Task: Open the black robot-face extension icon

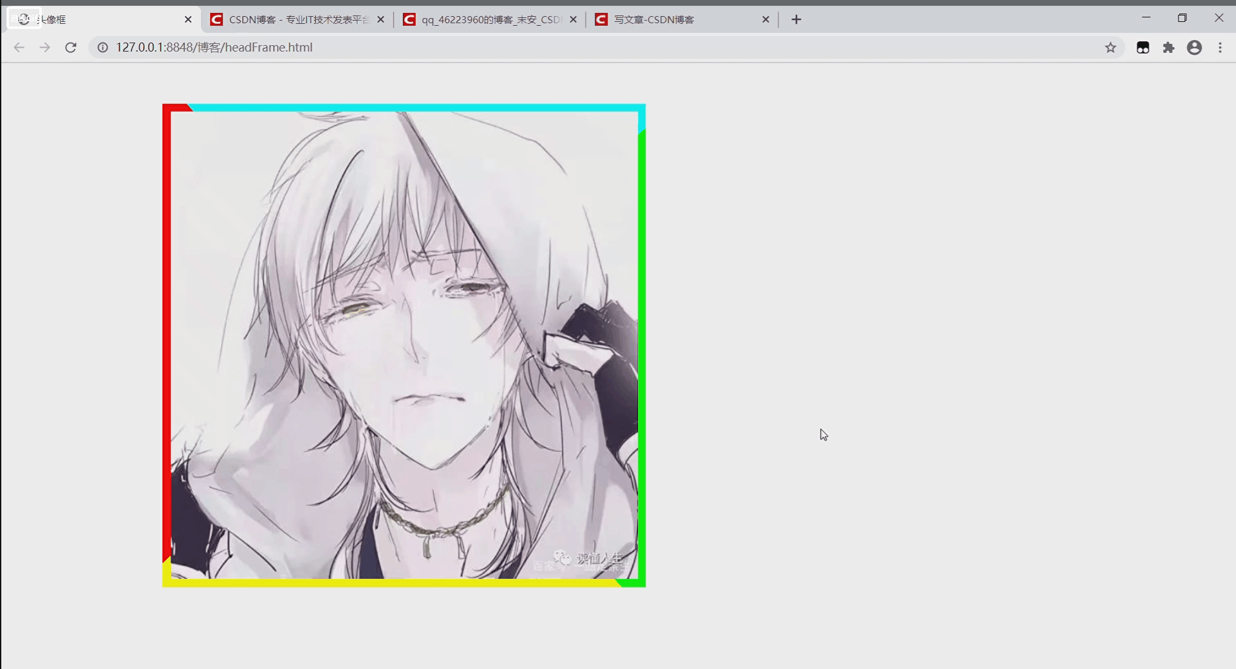Action: point(1143,48)
